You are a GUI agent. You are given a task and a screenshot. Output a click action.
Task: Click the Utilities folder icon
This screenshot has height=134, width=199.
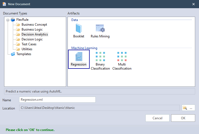click(x=18, y=49)
